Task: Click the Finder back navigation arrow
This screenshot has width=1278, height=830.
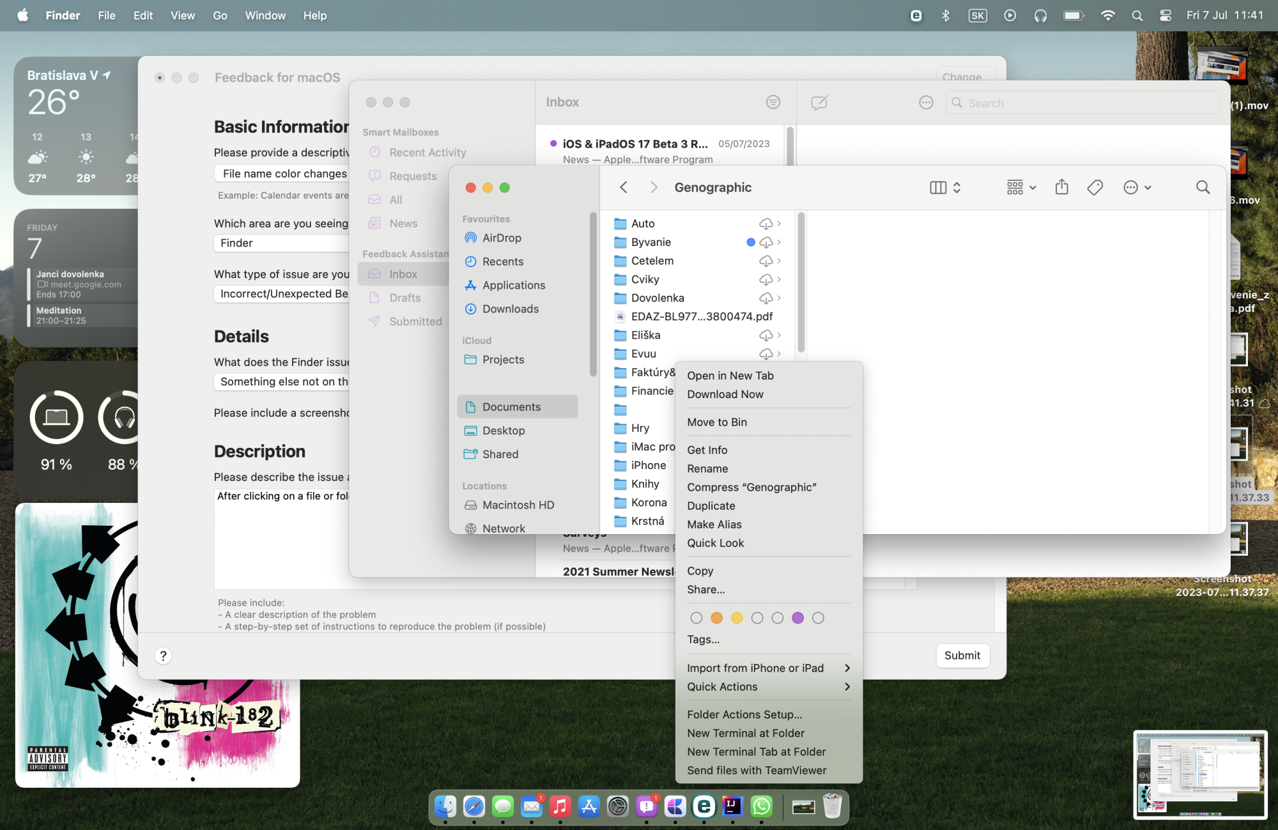Action: point(624,187)
